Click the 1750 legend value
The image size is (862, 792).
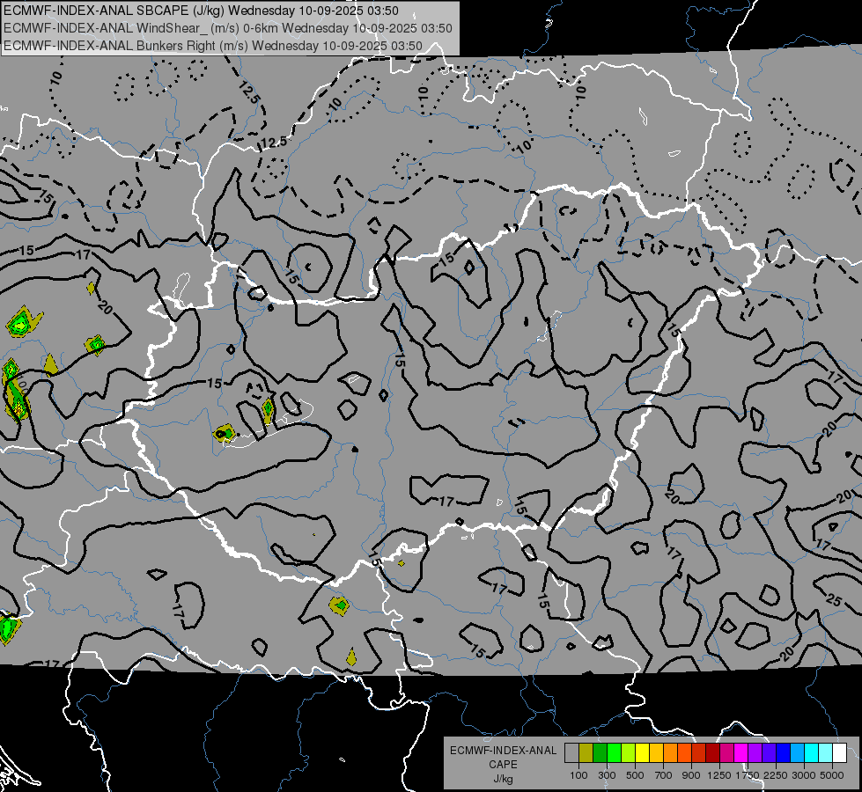coord(748,775)
